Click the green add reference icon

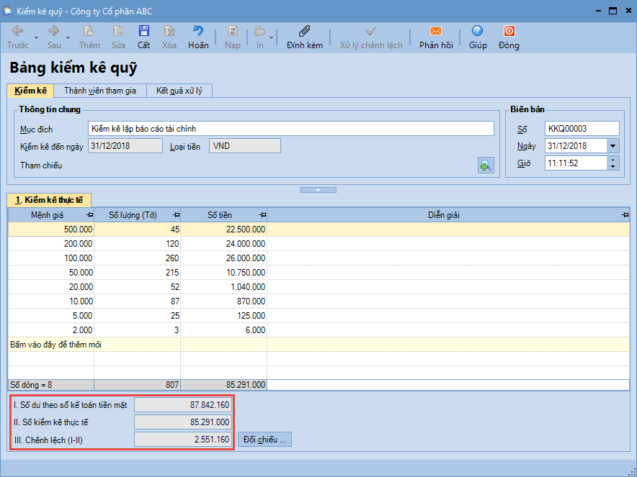coord(486,165)
